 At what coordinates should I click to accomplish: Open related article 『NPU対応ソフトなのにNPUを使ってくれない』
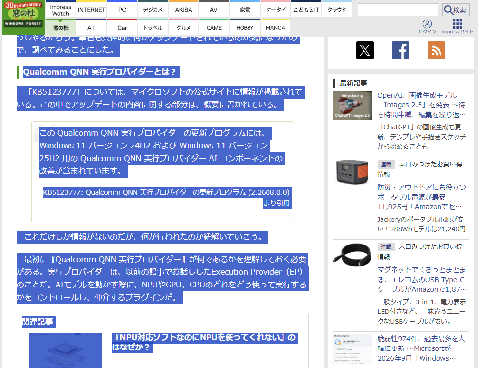[x=204, y=342]
